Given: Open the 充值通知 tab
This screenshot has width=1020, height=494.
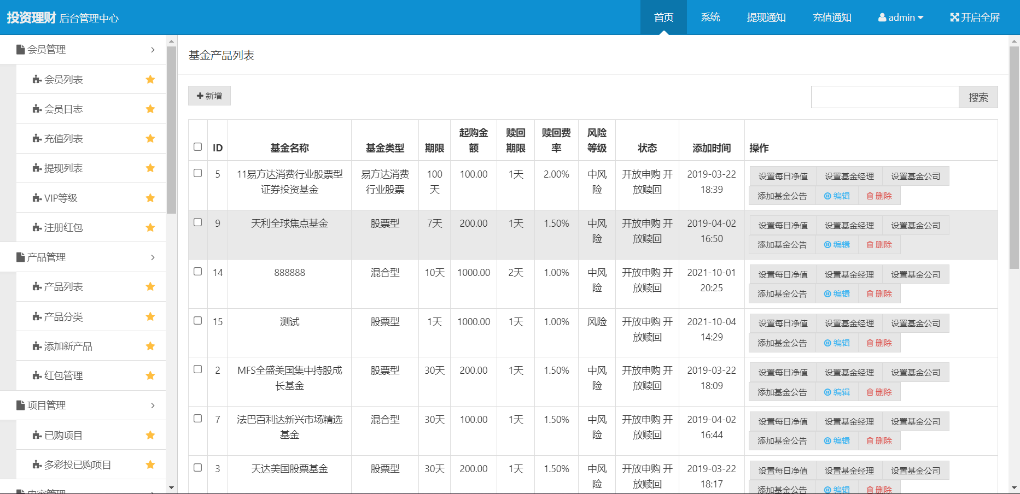Looking at the screenshot, I should click(x=832, y=17).
